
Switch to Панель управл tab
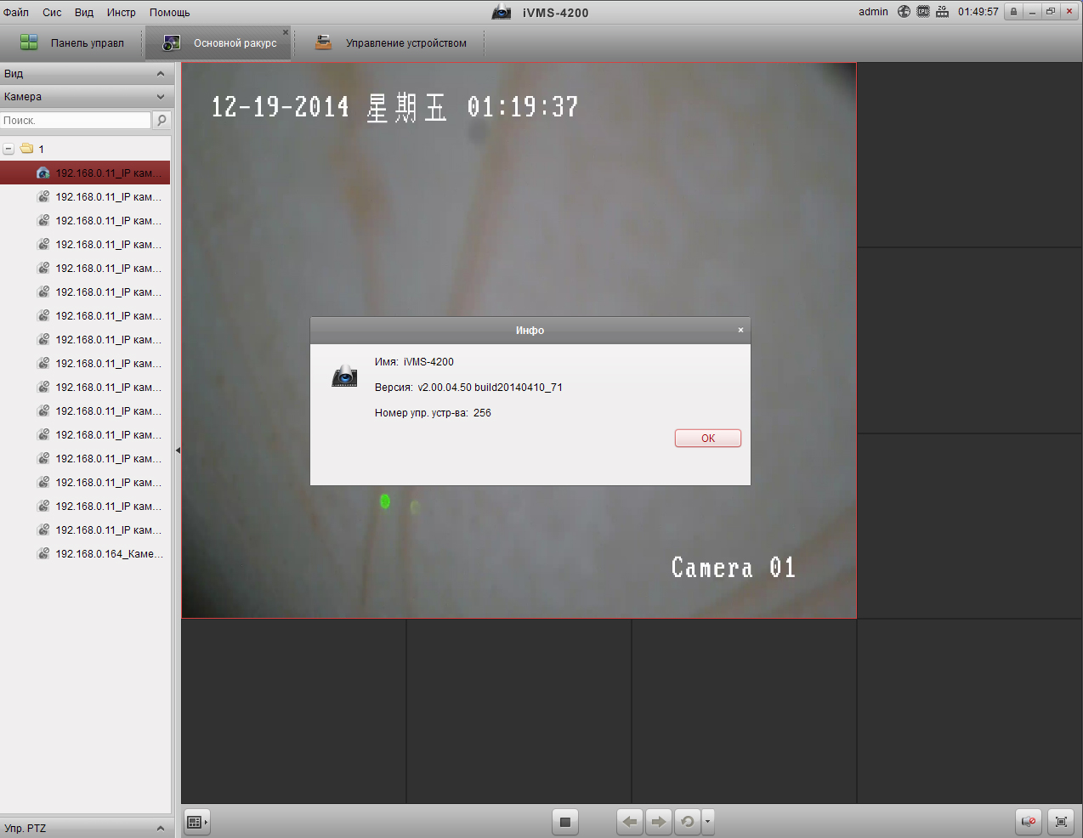coord(72,42)
